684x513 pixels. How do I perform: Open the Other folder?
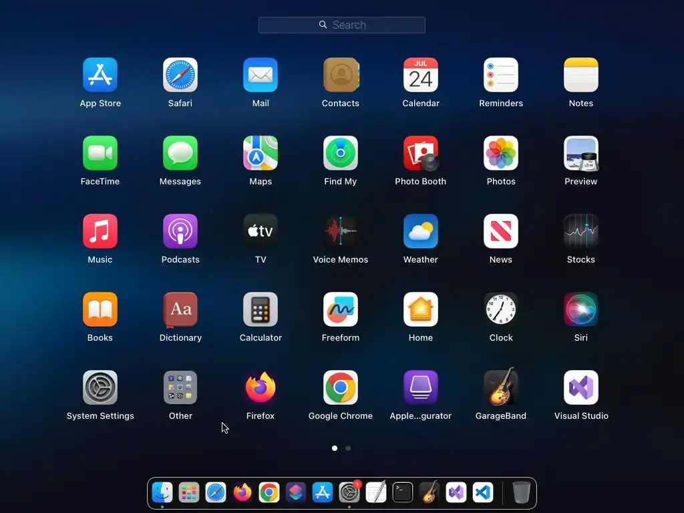coord(180,387)
